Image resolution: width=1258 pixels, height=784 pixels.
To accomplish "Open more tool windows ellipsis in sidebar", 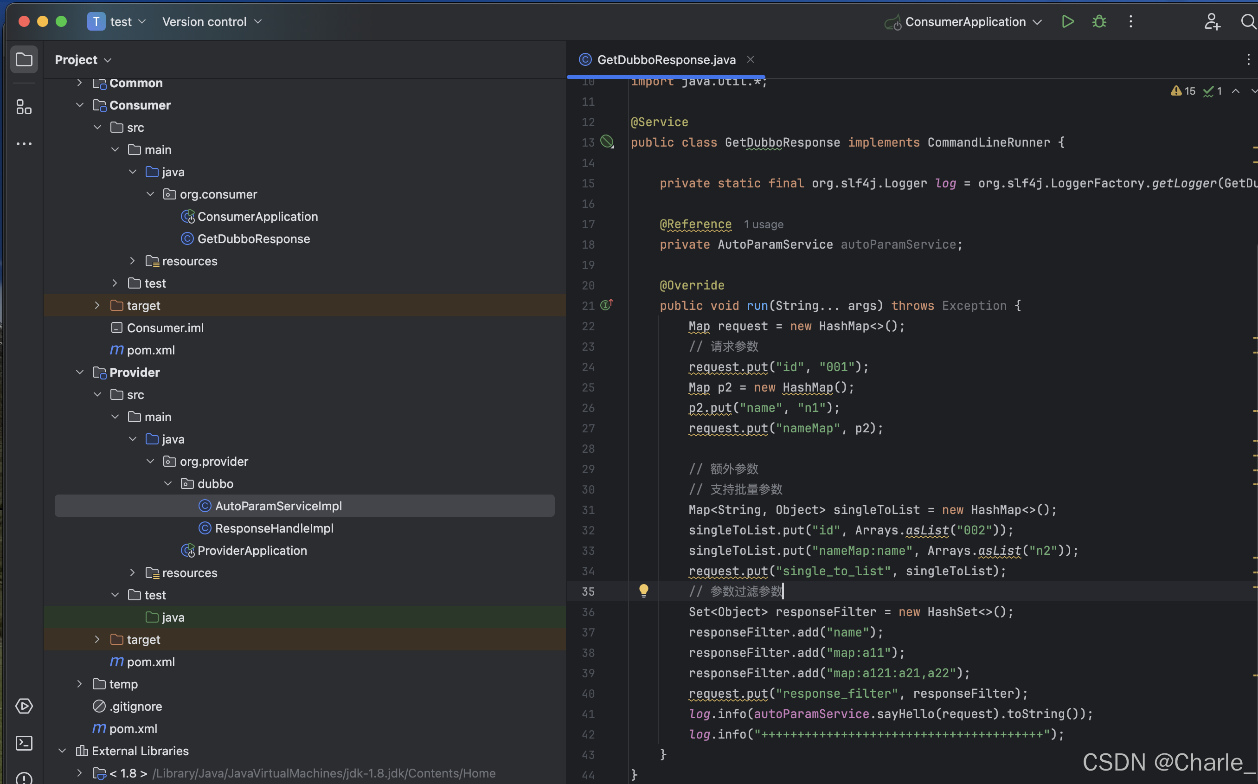I will click(24, 144).
